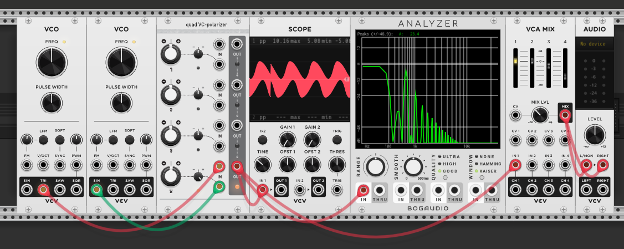624x249 pixels.
Task: Click the 'quad VC-polarizer' module title
Action: 207,25
